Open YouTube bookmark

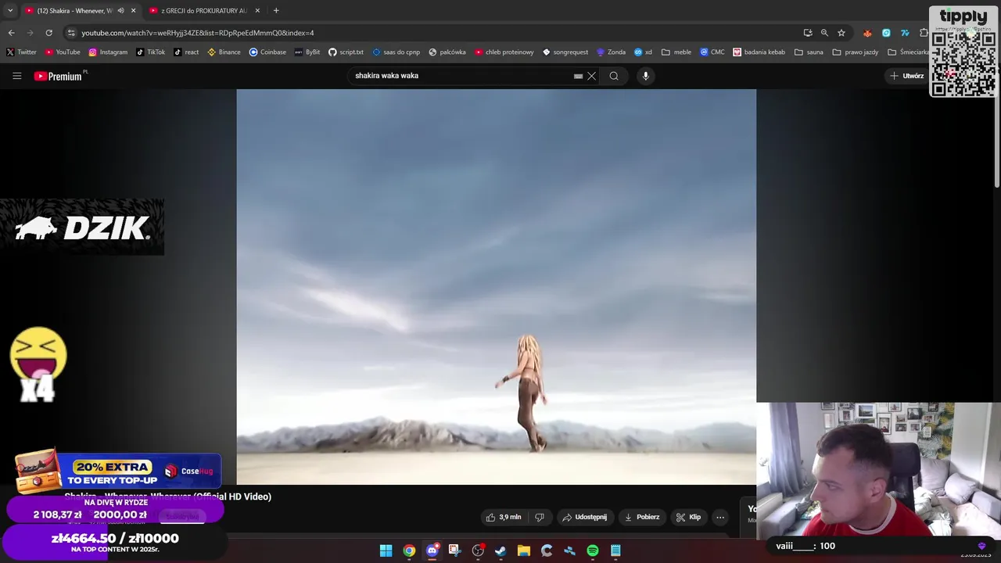[63, 52]
